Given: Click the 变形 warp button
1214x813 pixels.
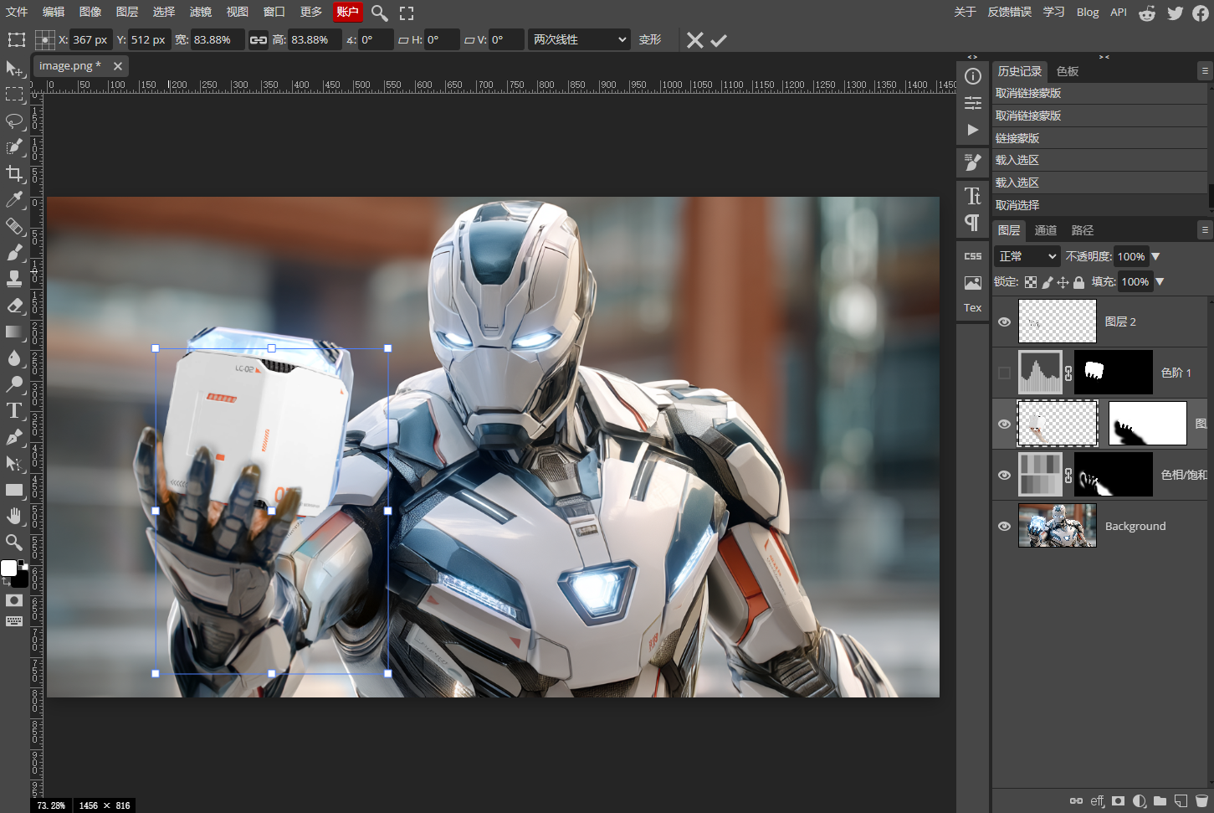Looking at the screenshot, I should pos(650,40).
